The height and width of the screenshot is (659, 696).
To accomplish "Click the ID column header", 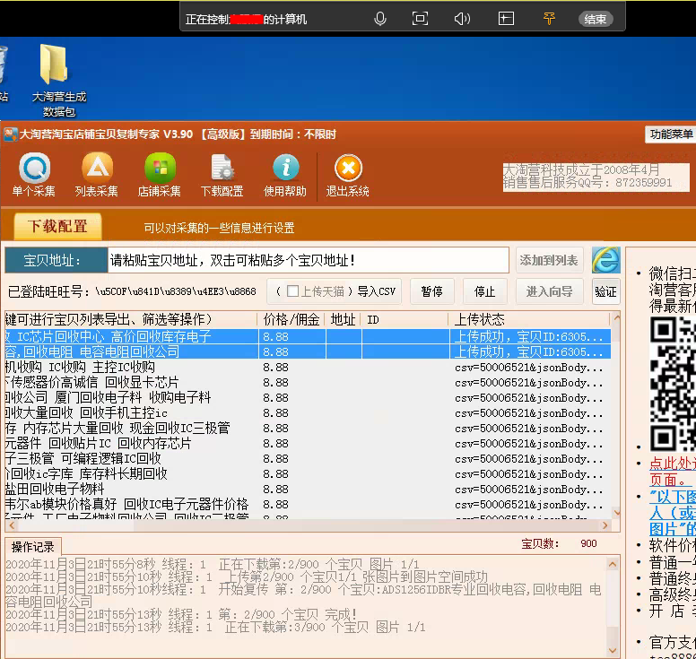I will pos(405,319).
